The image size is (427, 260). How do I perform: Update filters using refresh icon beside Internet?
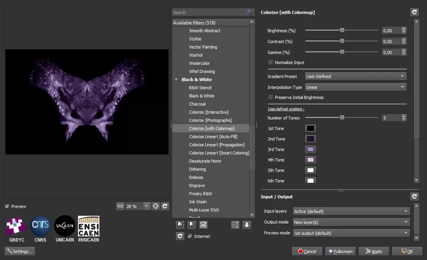180,236
